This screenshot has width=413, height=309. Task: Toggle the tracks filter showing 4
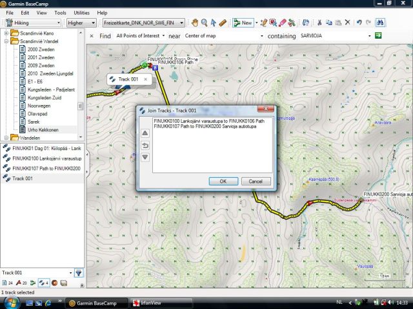pyautogui.click(x=43, y=283)
